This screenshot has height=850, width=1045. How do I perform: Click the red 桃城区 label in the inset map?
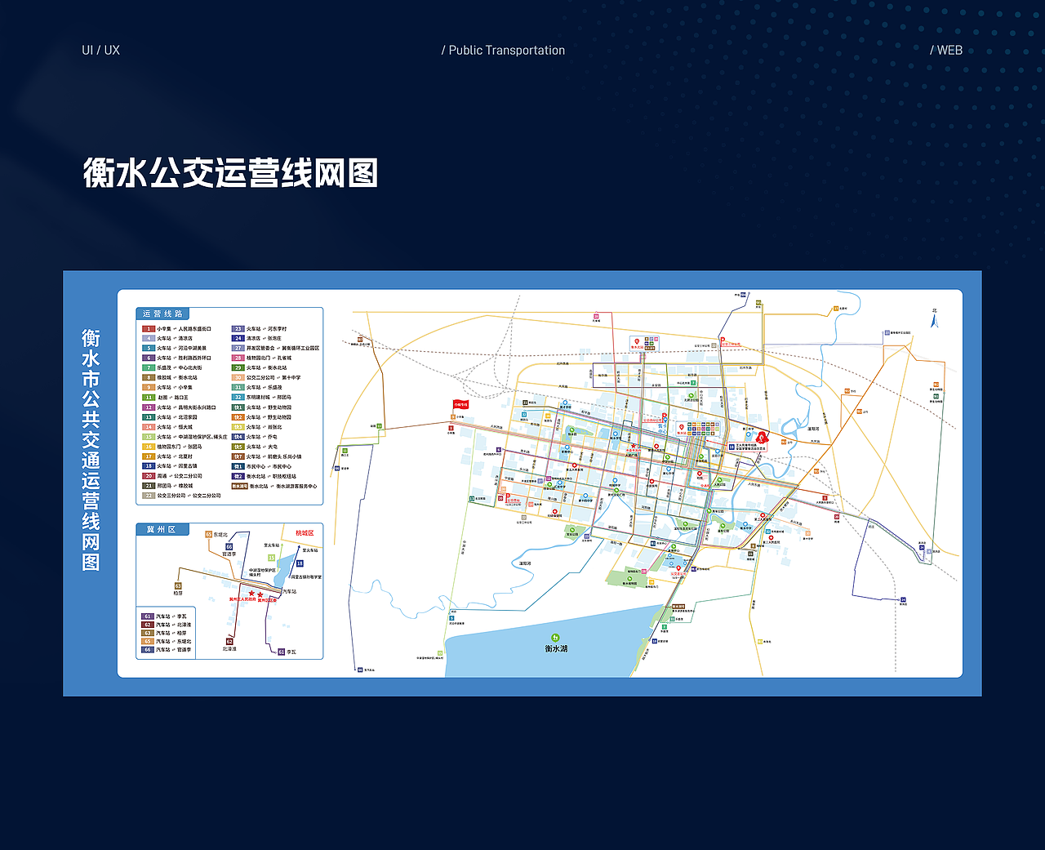pyautogui.click(x=305, y=533)
